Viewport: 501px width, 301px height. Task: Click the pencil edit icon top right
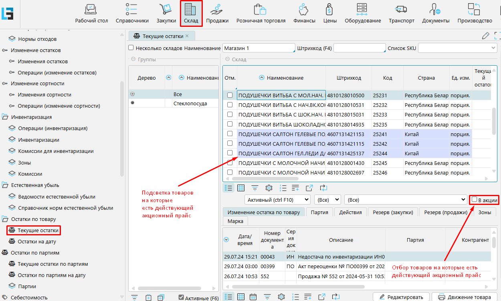click(485, 36)
